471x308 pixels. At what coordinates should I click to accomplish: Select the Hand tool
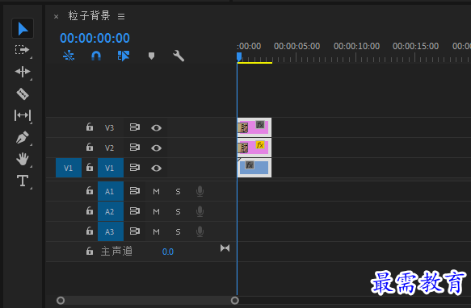coord(23,159)
